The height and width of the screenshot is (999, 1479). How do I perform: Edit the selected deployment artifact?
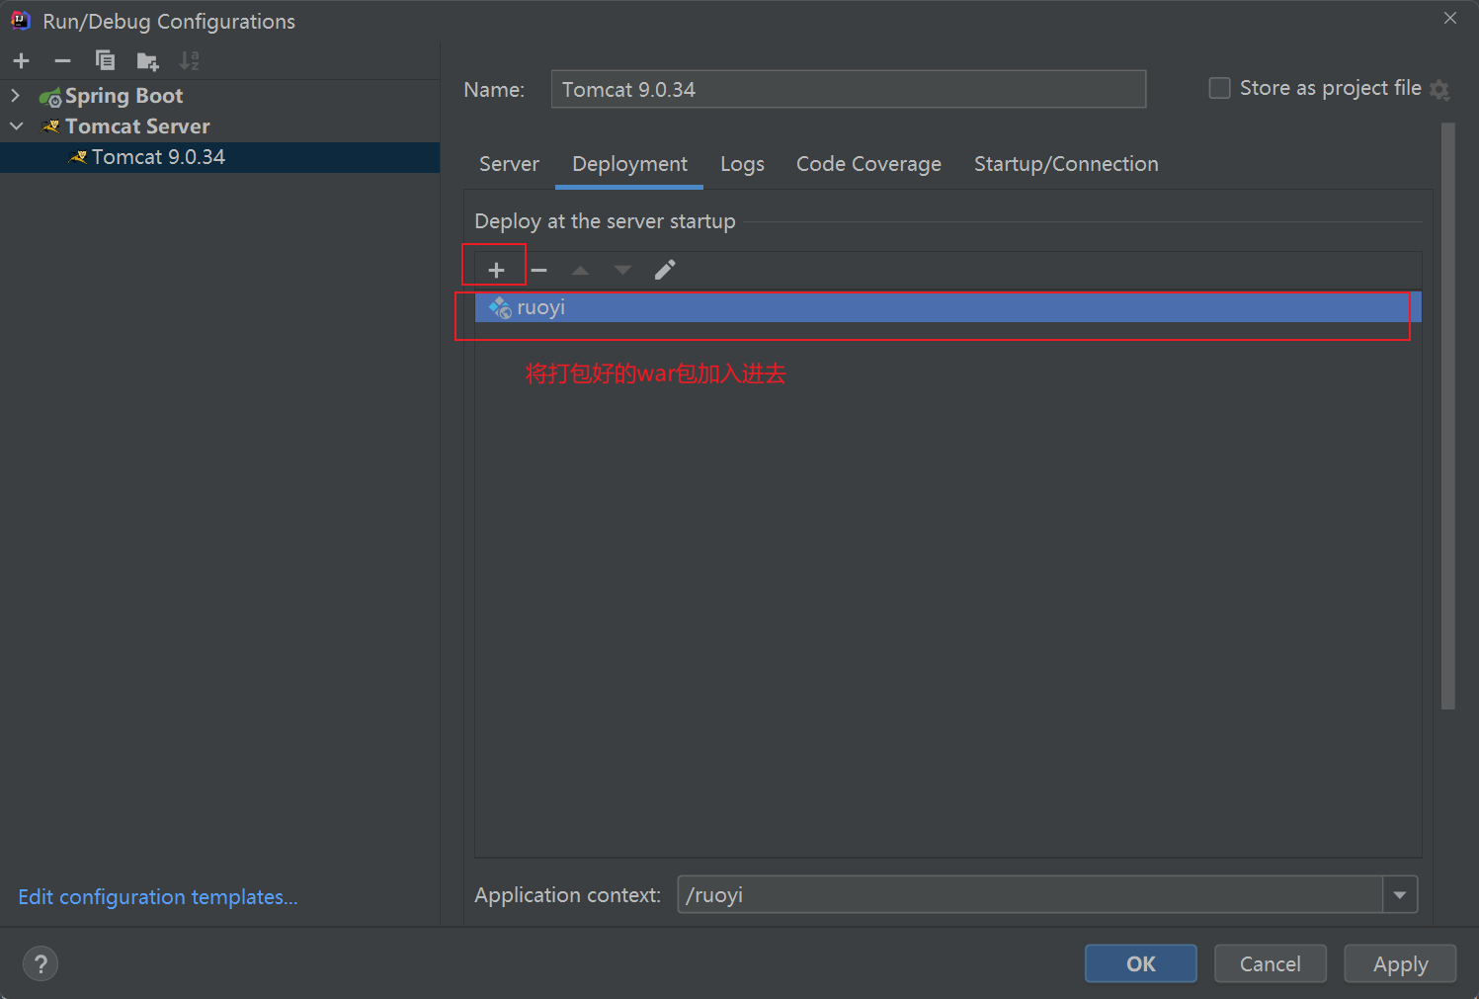pyautogui.click(x=665, y=270)
